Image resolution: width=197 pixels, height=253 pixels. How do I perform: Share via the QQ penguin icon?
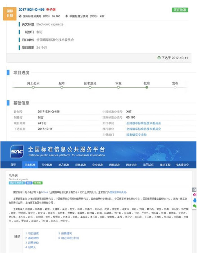pyautogui.click(x=194, y=200)
